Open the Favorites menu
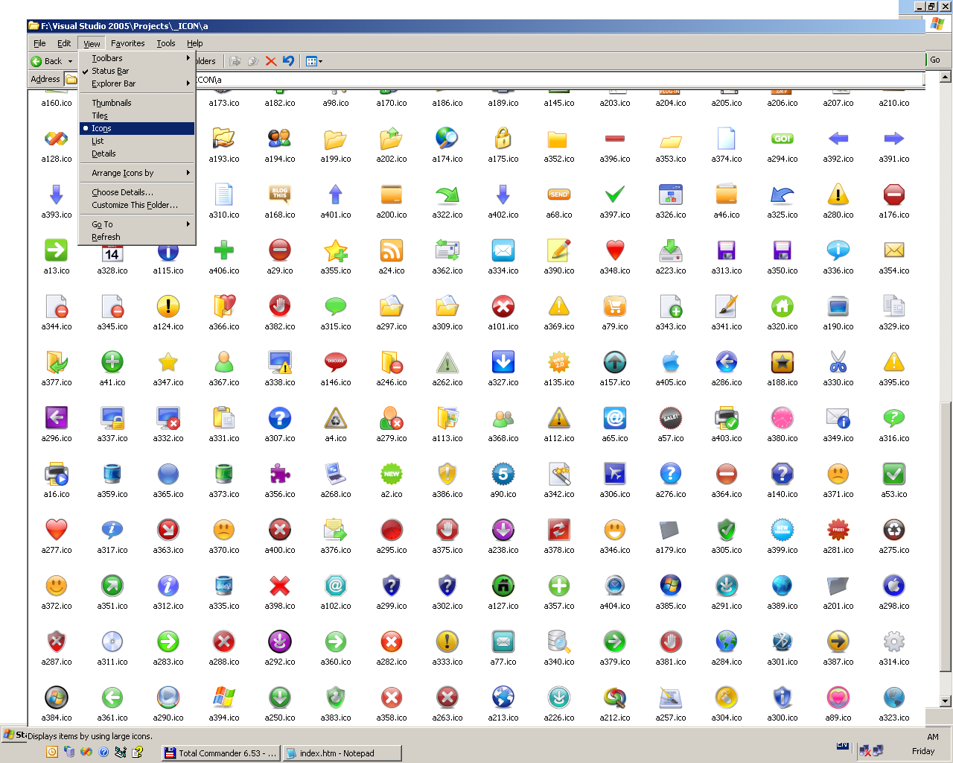 coord(128,43)
